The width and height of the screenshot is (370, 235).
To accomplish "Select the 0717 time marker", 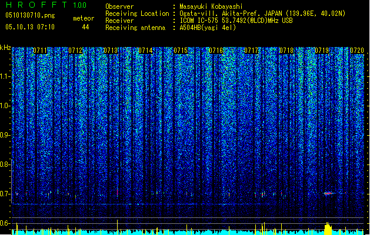I will click(x=251, y=51).
